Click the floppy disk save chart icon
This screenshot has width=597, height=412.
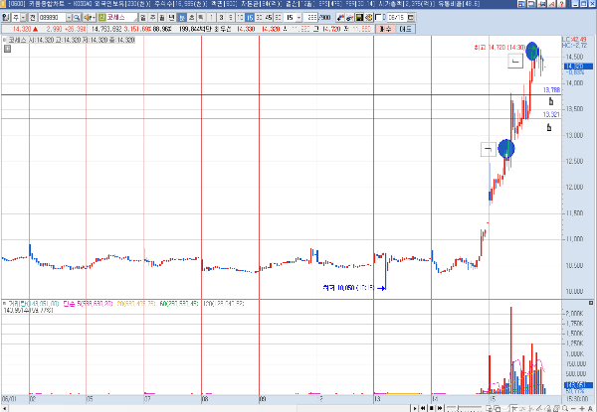(359, 18)
